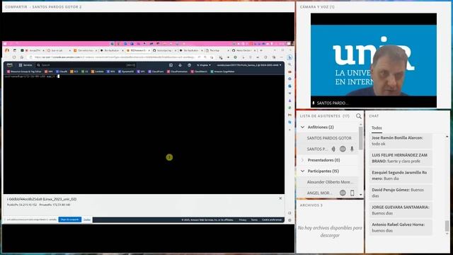Open S3 shortcut in AWS favorites bar

pyautogui.click(x=85, y=72)
